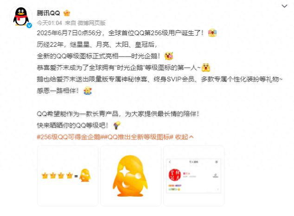Open the large golden penguin image
Screen dimensions: 294x216
tap(131, 176)
